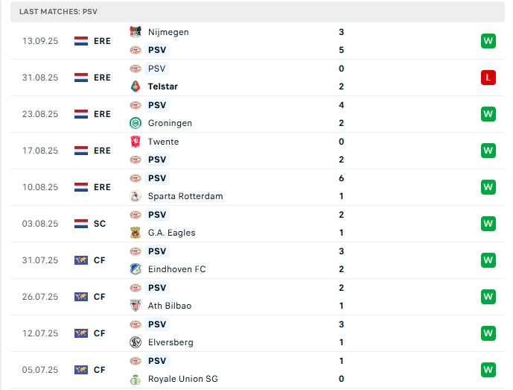This screenshot has height=390, width=513.
Task: Click the W badge for Nijmegen match
Action: point(488,41)
